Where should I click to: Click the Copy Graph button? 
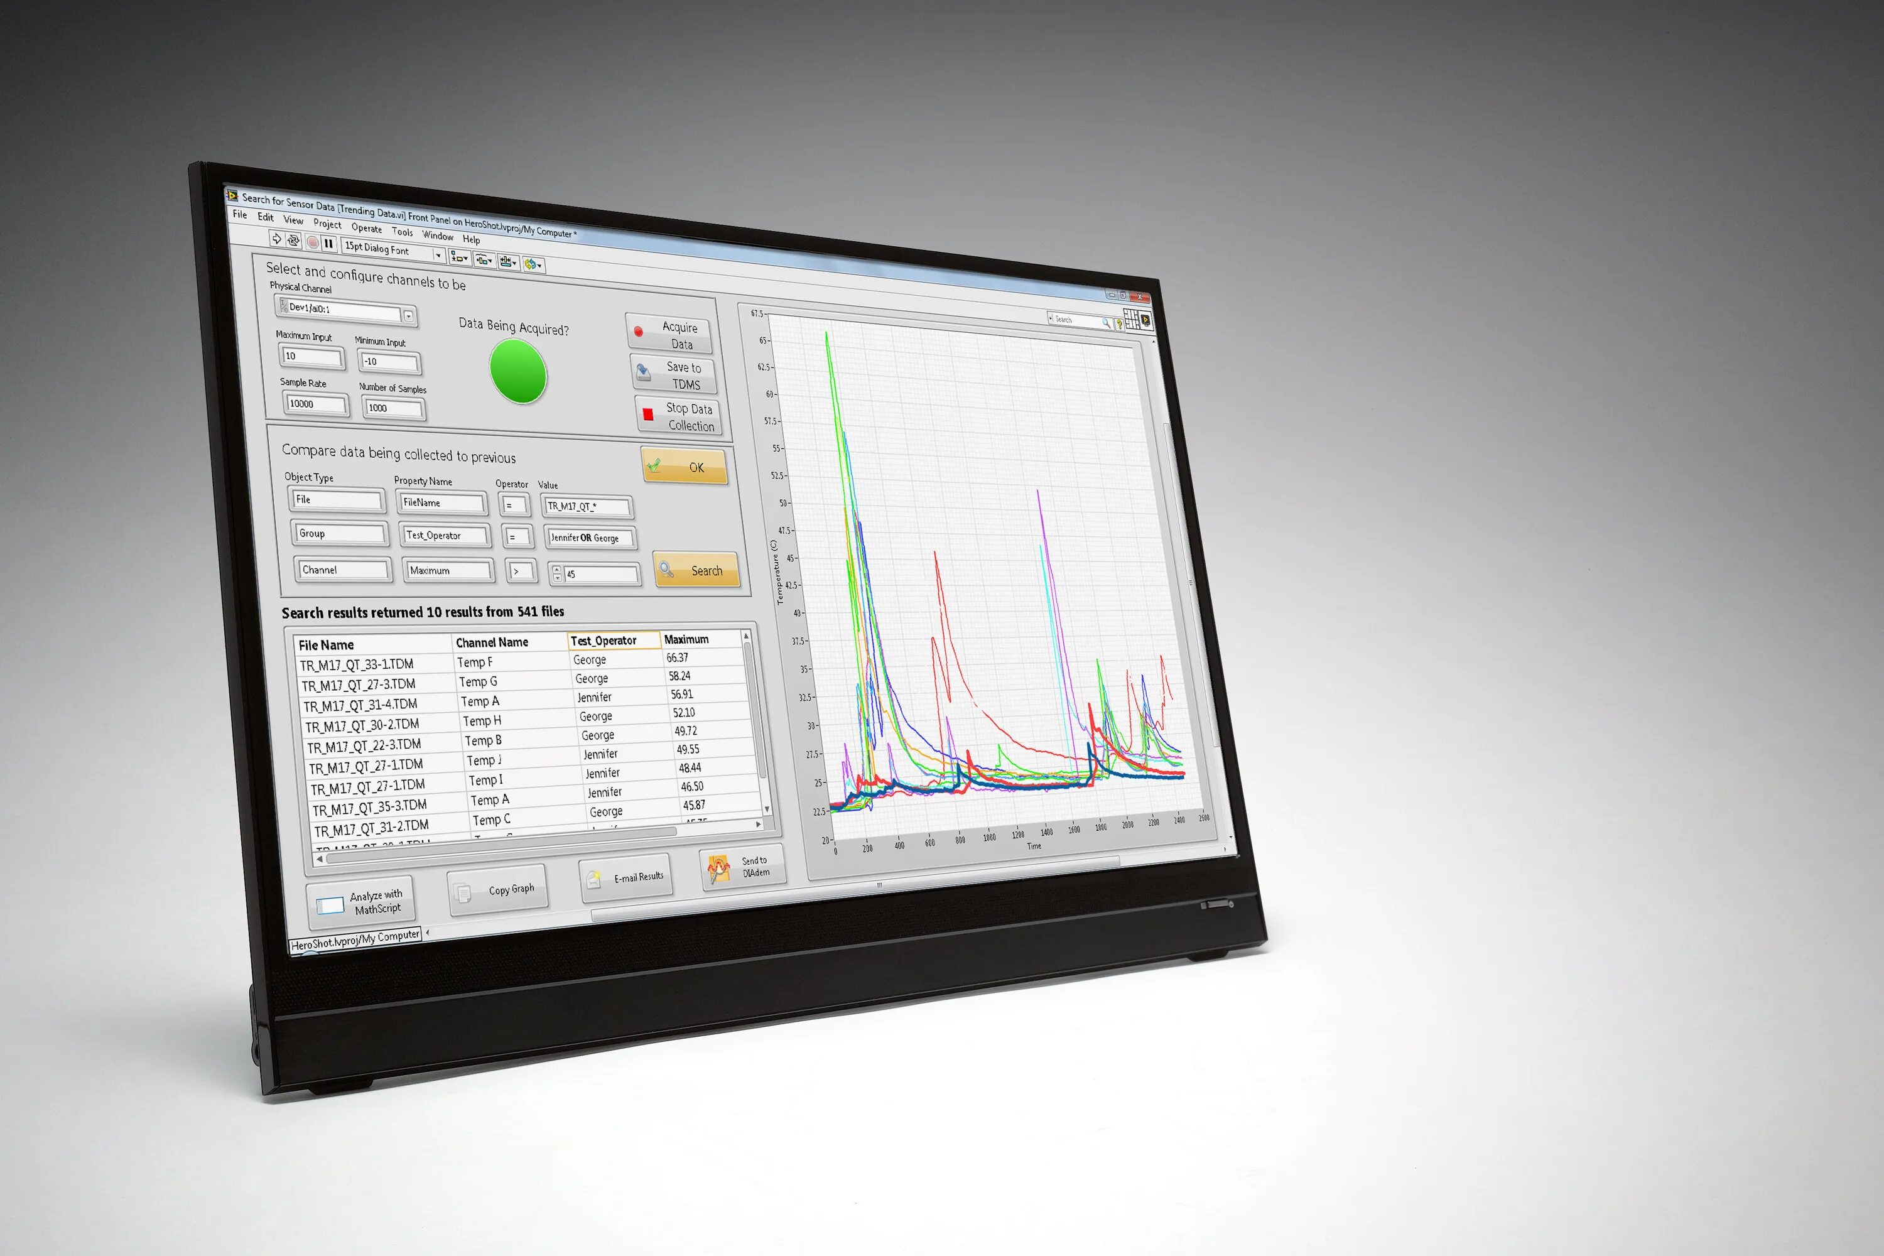(497, 891)
